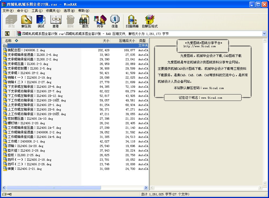This screenshot has height=198, width=269.
Task: Sort by the 压缩后大小 column header
Action: pyautogui.click(x=124, y=41)
